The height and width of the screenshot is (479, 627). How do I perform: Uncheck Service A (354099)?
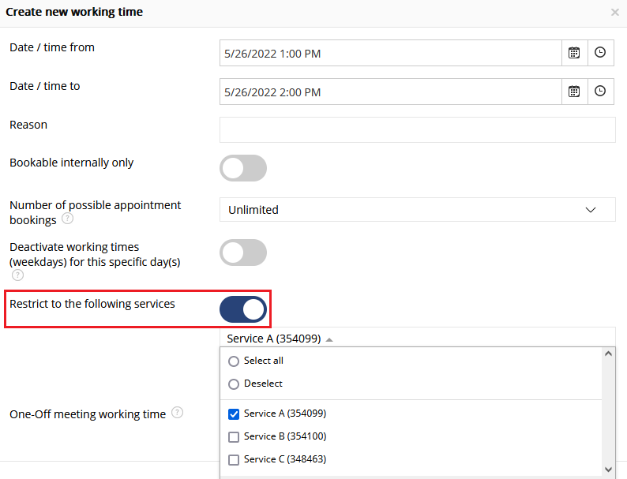(x=234, y=414)
